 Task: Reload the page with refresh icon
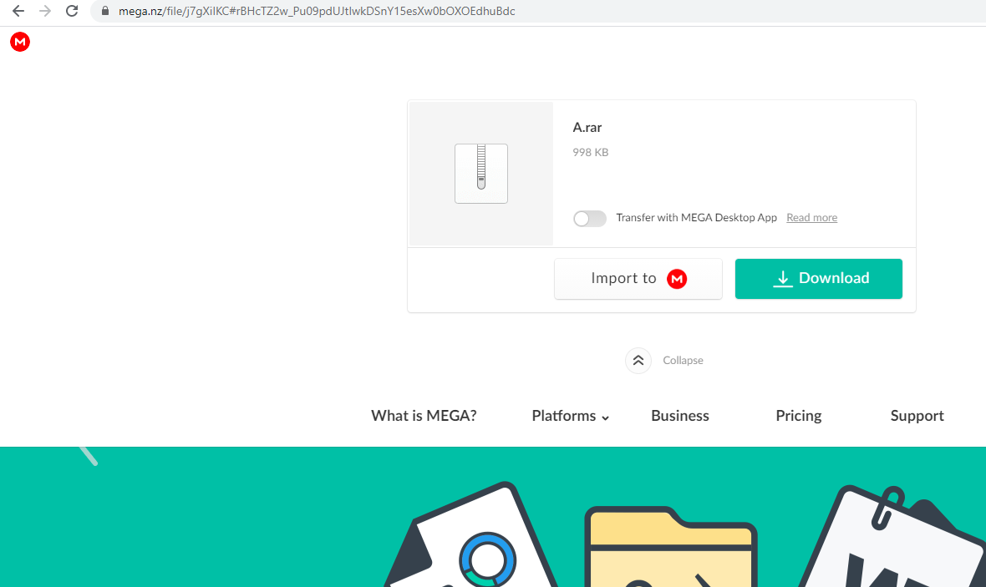[72, 11]
